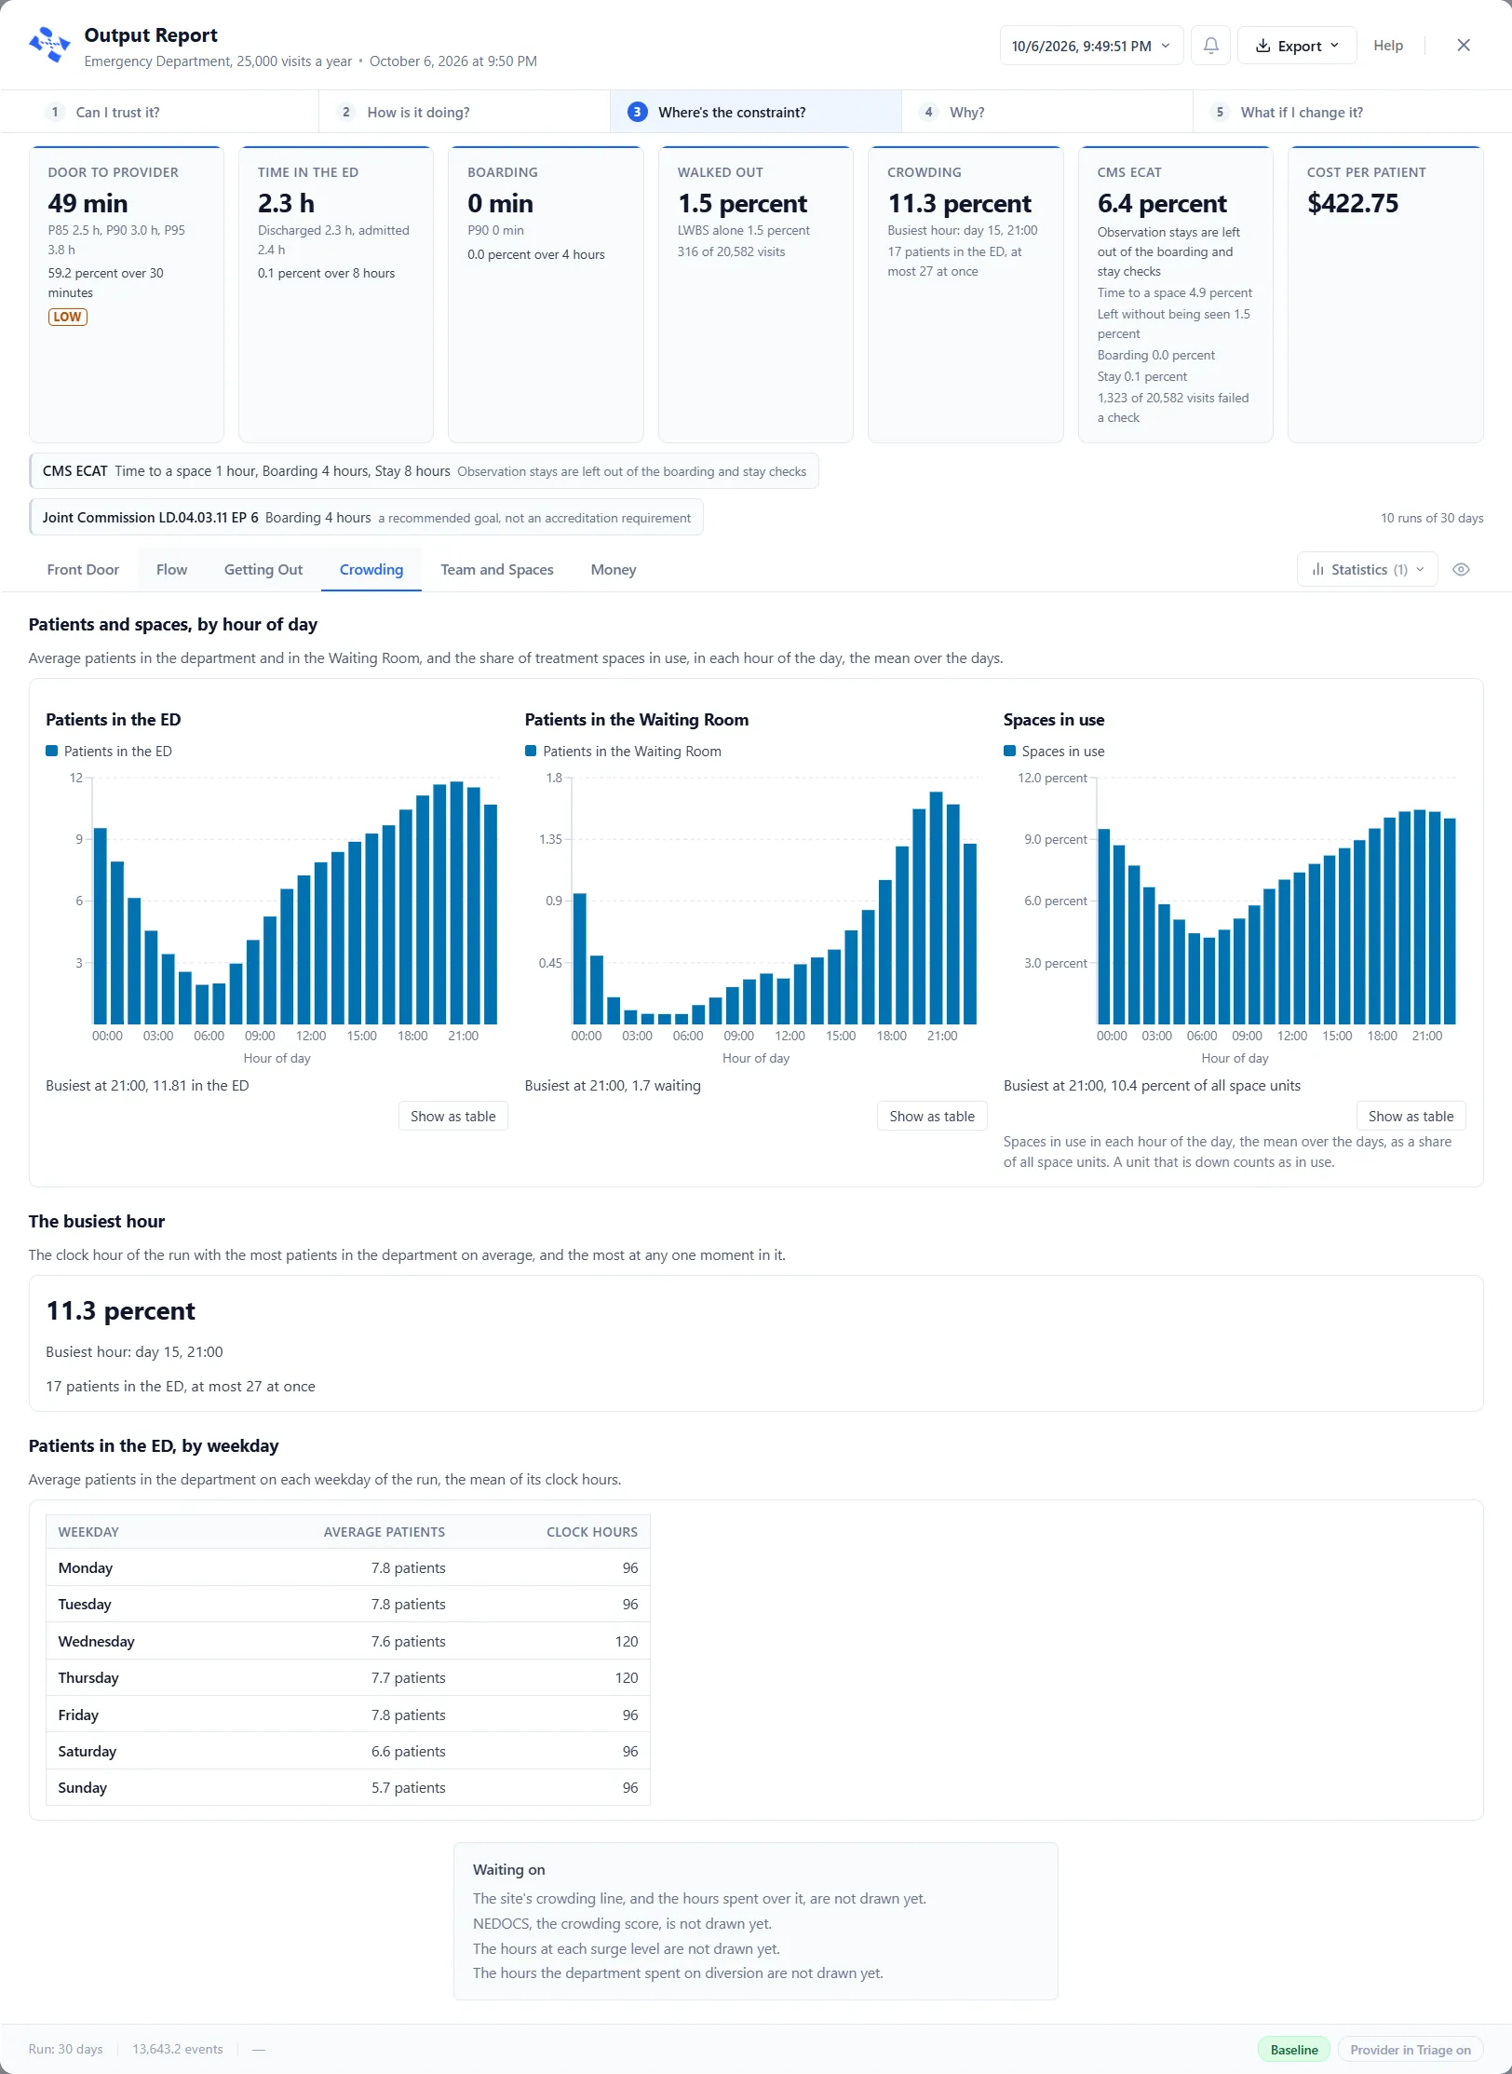1512x2074 pixels.
Task: Switch to the Flow tab
Action: click(171, 570)
